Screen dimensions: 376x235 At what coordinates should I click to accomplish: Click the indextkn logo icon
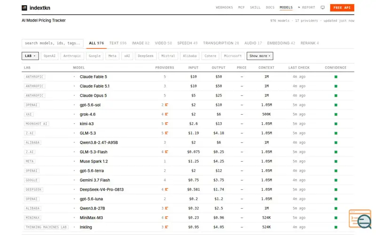click(x=24, y=8)
